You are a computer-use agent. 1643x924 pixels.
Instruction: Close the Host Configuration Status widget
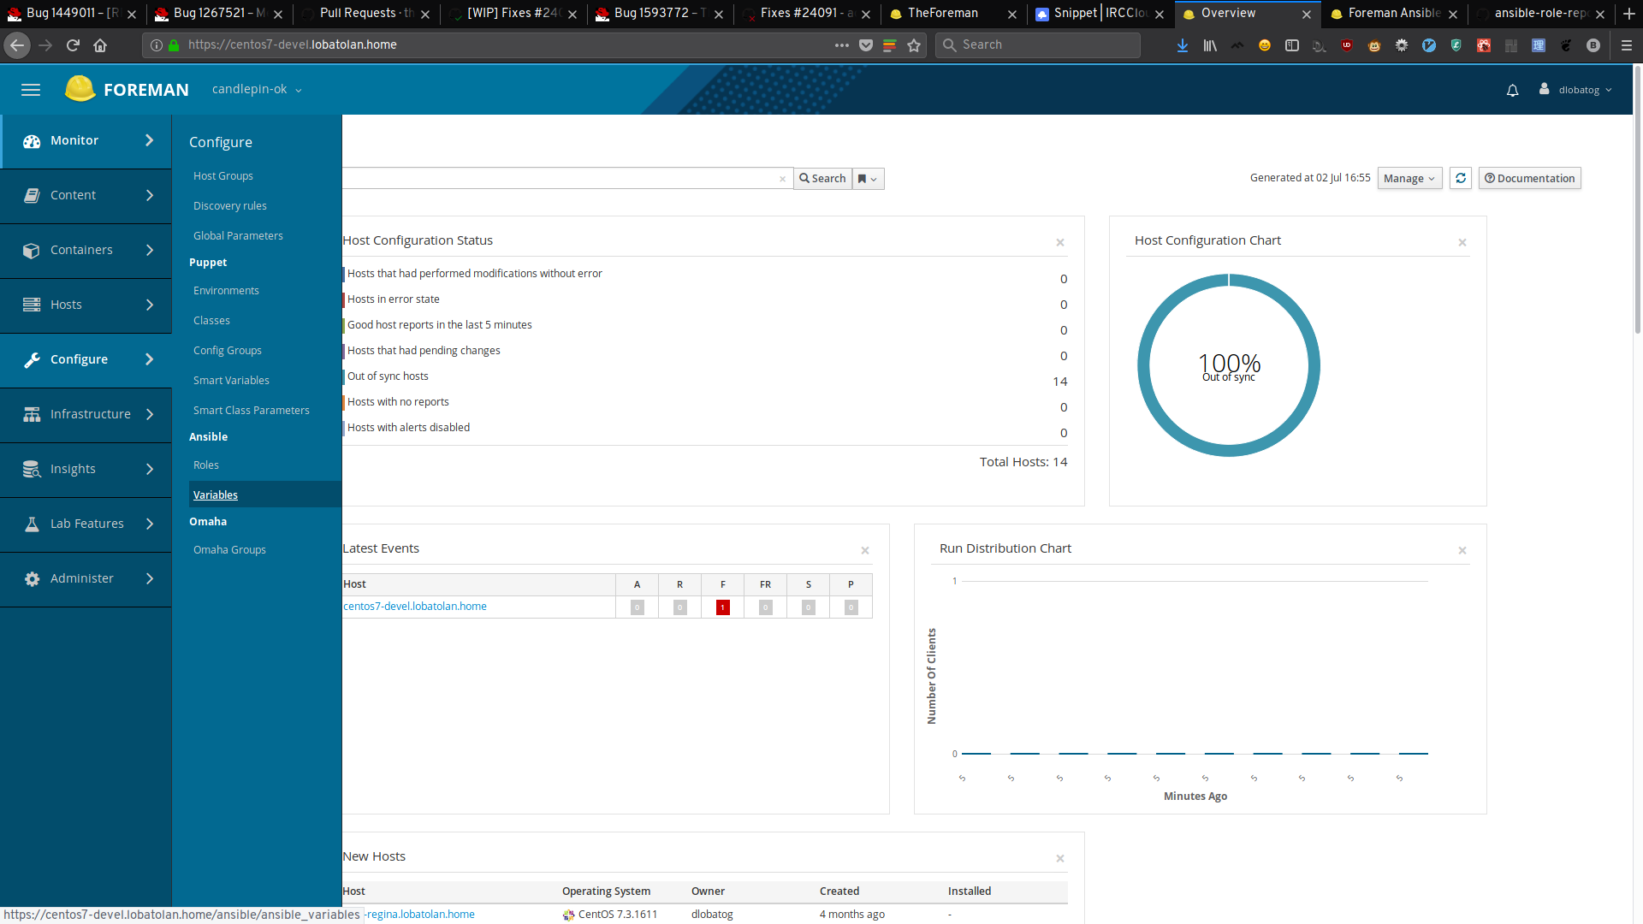1060,243
